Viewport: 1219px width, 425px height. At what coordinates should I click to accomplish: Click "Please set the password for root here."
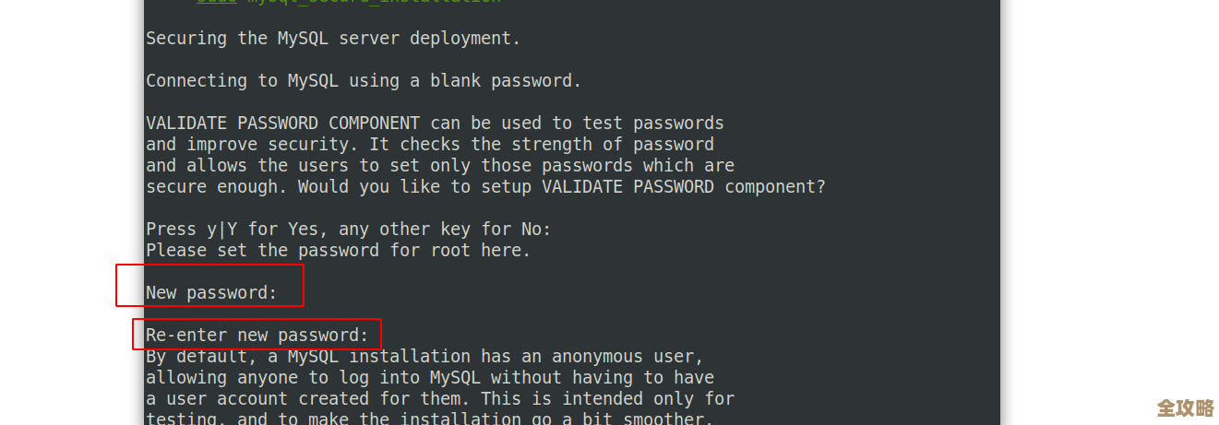338,250
